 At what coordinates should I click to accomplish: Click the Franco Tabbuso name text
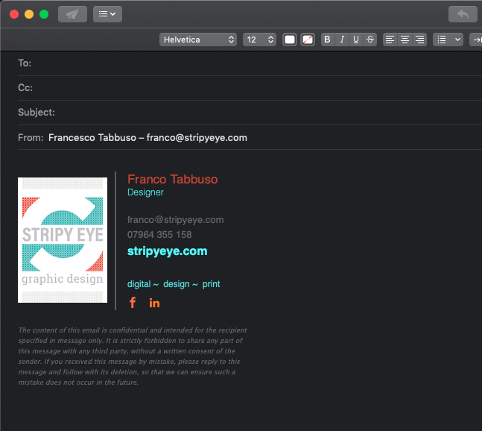[172, 180]
